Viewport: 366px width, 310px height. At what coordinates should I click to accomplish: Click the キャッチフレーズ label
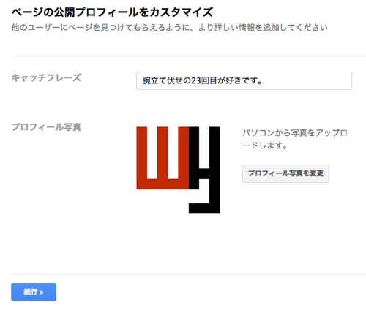click(46, 78)
